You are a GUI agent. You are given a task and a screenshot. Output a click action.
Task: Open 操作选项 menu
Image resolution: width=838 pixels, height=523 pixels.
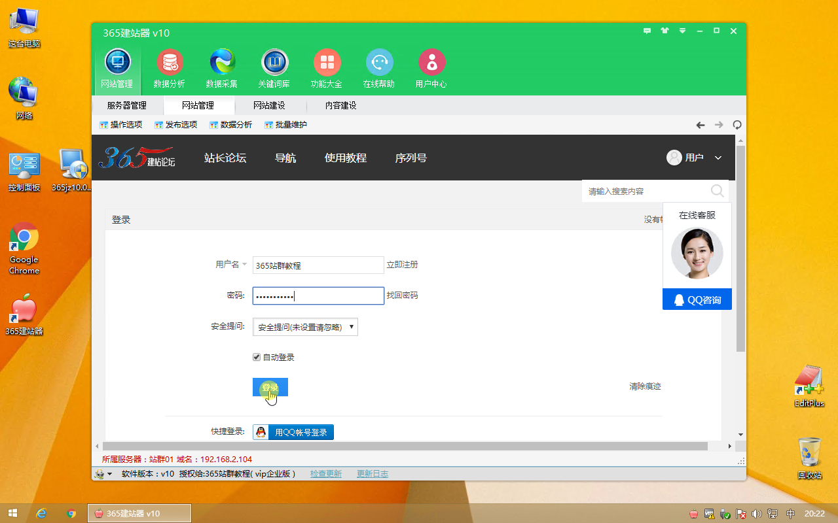[x=121, y=125]
